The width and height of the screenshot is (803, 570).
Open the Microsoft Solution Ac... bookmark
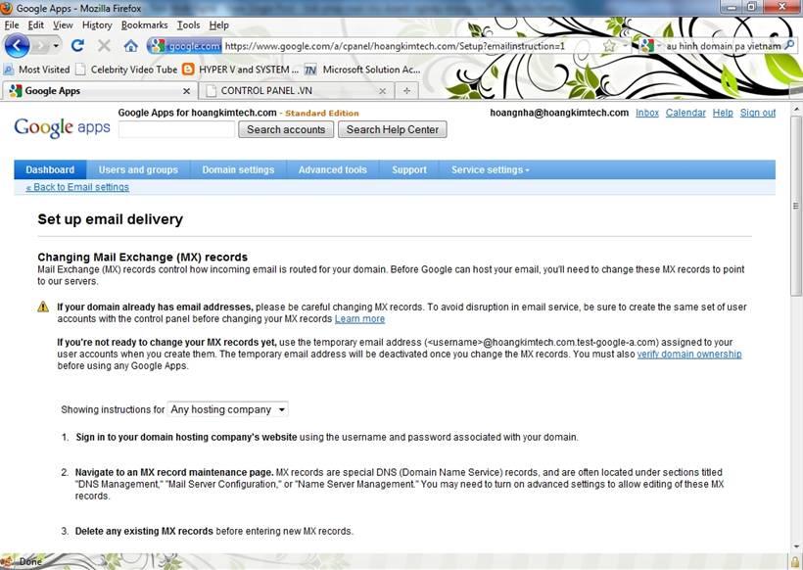pos(362,70)
